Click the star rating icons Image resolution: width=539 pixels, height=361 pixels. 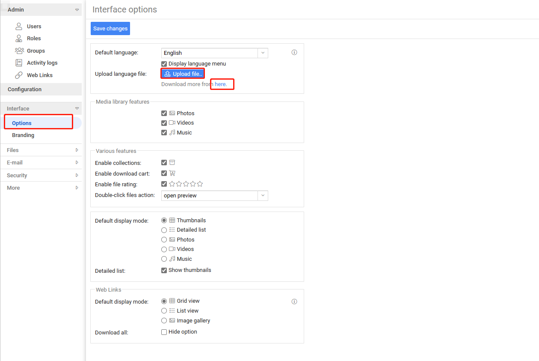[x=186, y=184]
